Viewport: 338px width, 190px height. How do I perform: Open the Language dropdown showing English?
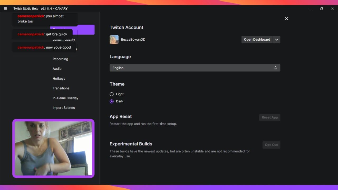point(195,68)
